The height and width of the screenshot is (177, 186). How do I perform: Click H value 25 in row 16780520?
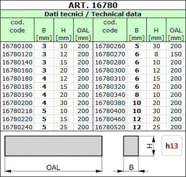pos(156,127)
